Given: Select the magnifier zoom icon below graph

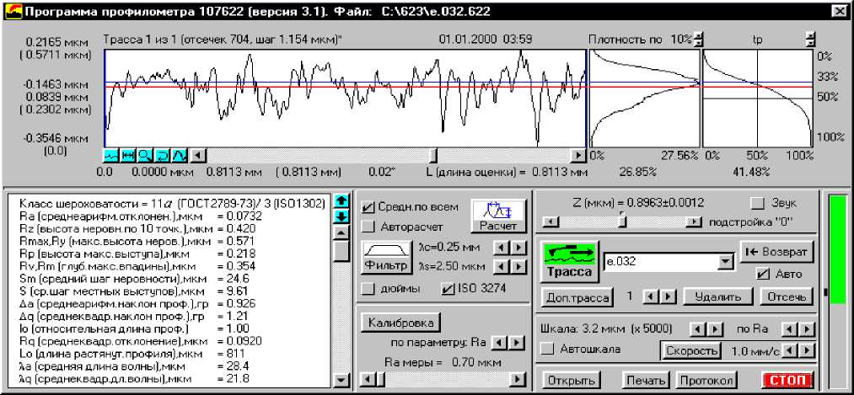Looking at the screenshot, I should coord(144,156).
